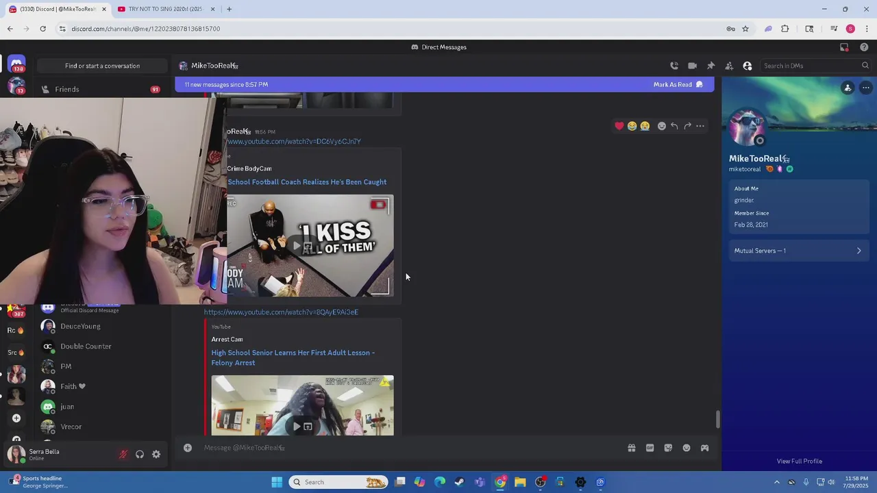877x493 pixels.
Task: Open friend options icon on profile banner
Action: pyautogui.click(x=848, y=88)
